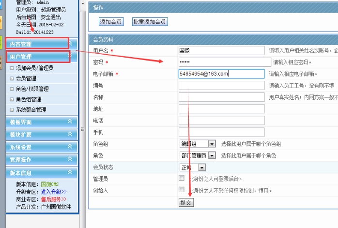Click the icon beside 会员管理
Viewport: 338px width, 228px height.
point(12,78)
